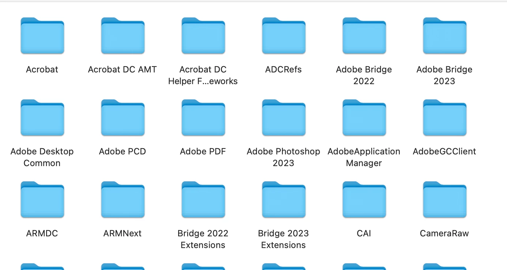Select the Acrobat folder icon

[x=42, y=35]
